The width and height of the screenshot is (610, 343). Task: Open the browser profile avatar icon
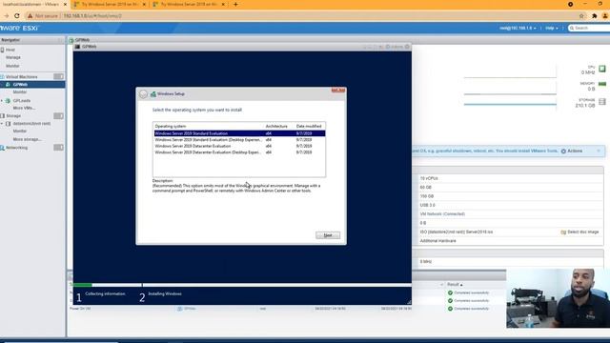tap(605, 16)
